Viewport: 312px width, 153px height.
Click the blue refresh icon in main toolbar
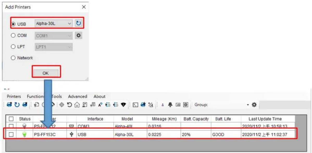coord(17,105)
